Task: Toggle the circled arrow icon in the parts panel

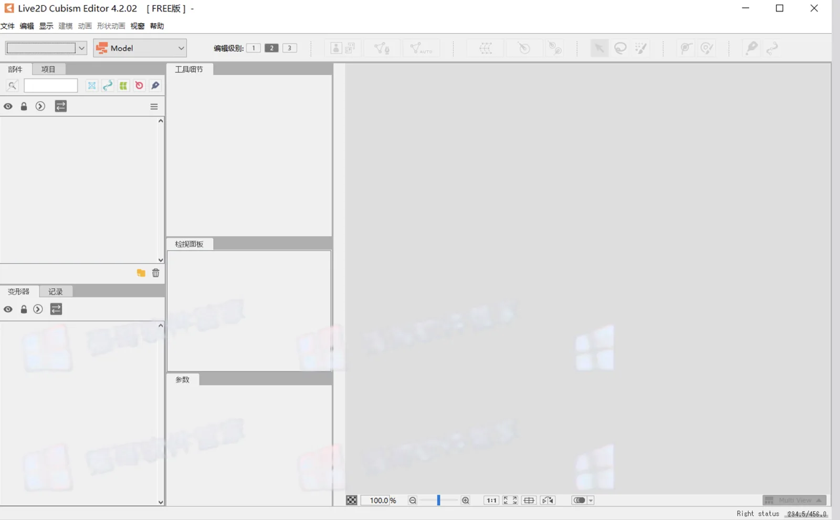Action: pyautogui.click(x=40, y=107)
